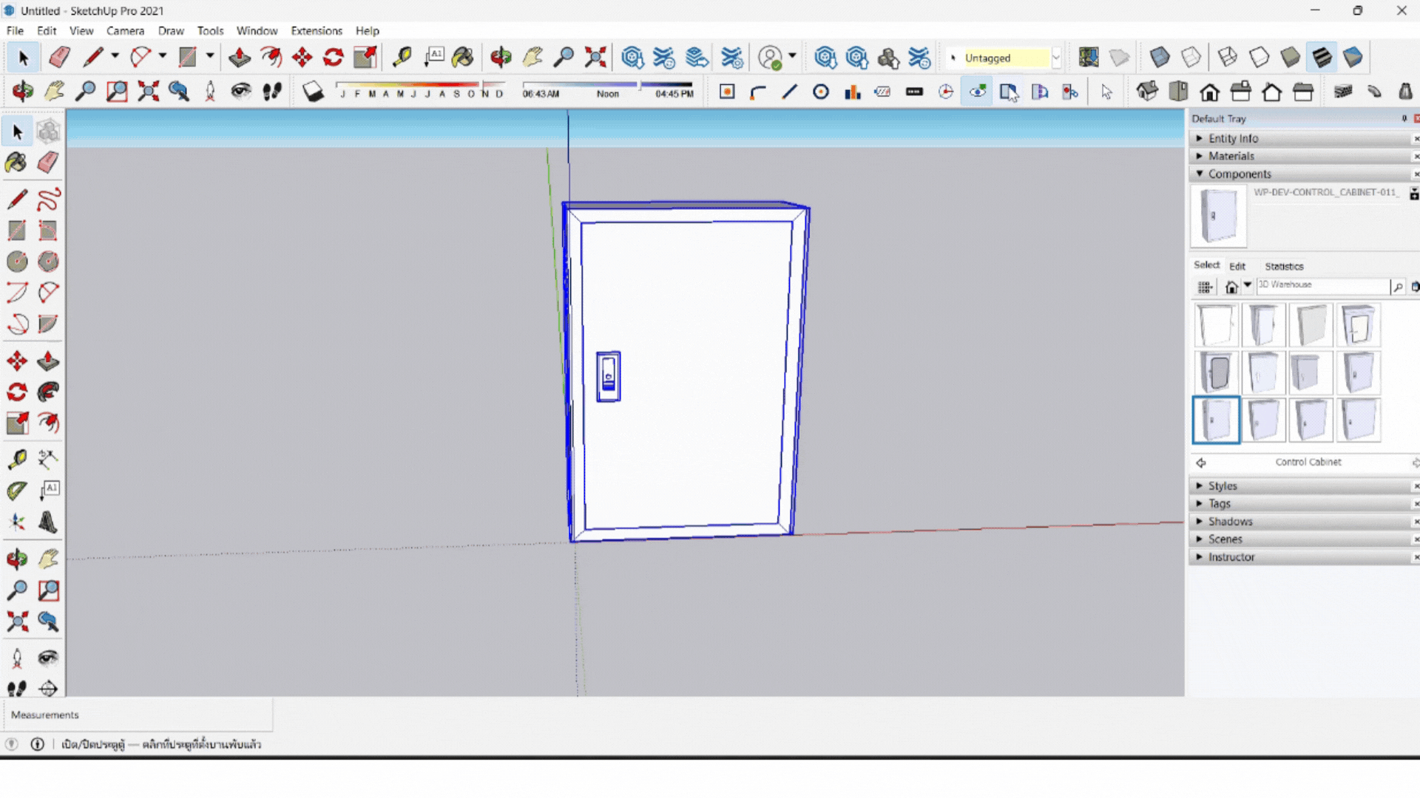Select the Rotate tool in left toolbar

tap(16, 392)
